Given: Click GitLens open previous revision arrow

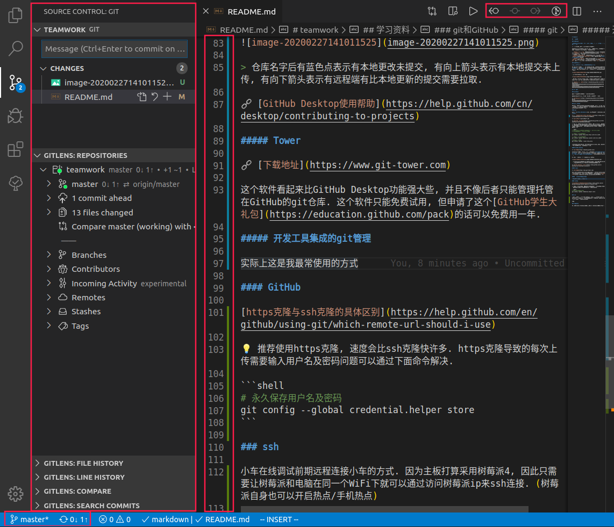Looking at the screenshot, I should point(494,11).
